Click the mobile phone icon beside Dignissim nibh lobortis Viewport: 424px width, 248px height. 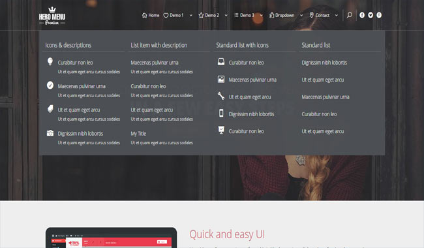coord(221,113)
